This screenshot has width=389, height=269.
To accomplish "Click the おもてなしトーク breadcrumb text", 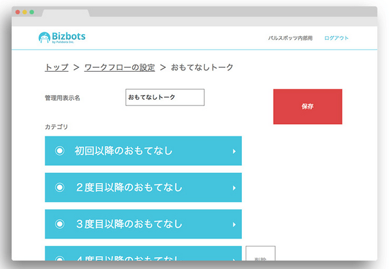I will tap(202, 67).
